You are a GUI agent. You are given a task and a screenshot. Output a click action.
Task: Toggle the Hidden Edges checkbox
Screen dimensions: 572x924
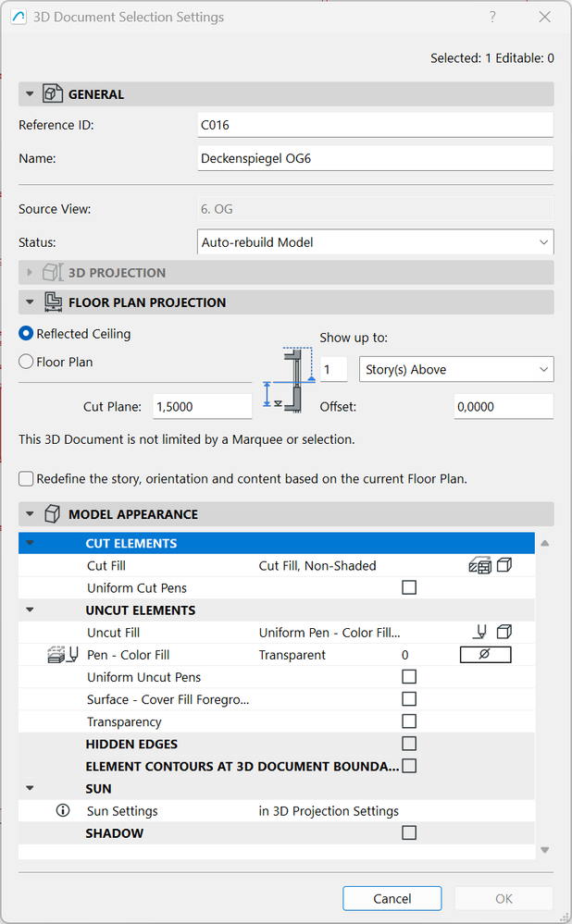tap(409, 744)
